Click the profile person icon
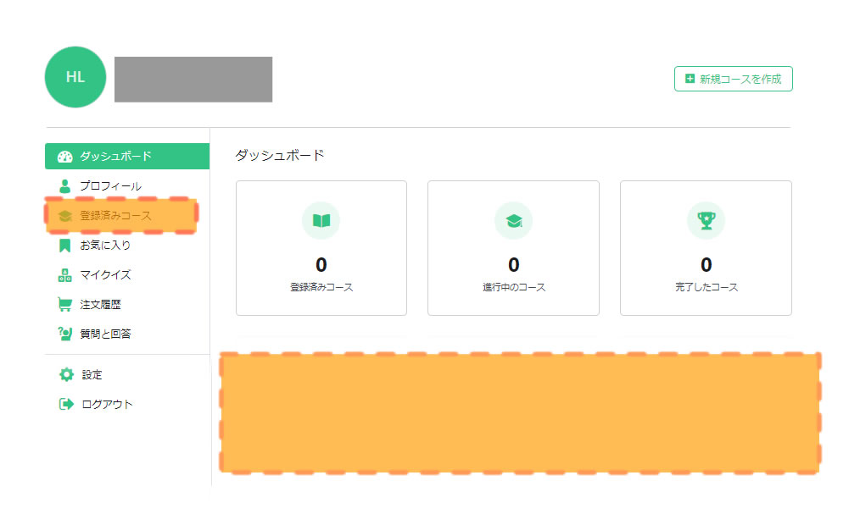849x525 pixels. coord(65,186)
